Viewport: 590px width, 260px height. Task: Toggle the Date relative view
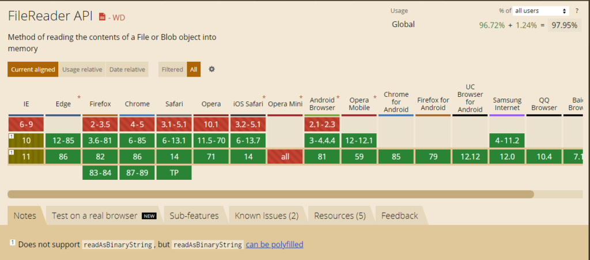click(x=127, y=70)
